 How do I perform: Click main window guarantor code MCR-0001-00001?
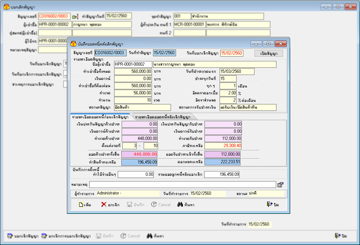(x=190, y=24)
